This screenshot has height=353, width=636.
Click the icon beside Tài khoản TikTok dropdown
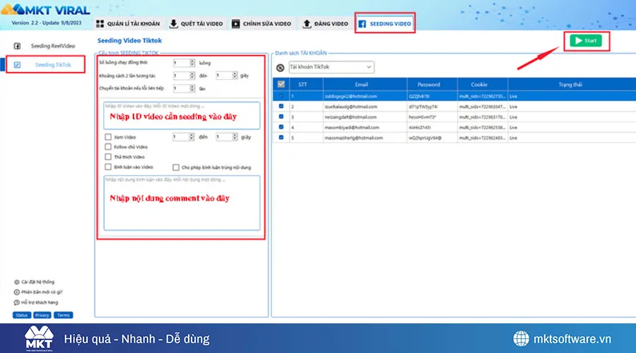pyautogui.click(x=280, y=67)
